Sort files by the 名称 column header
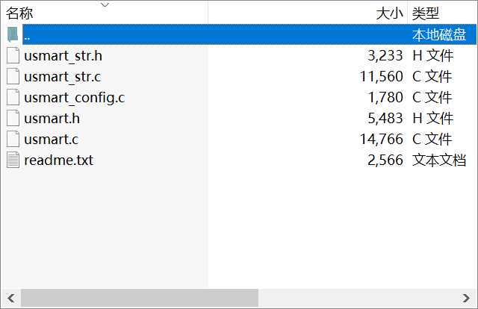Image resolution: width=478 pixels, height=309 pixels. point(21,13)
